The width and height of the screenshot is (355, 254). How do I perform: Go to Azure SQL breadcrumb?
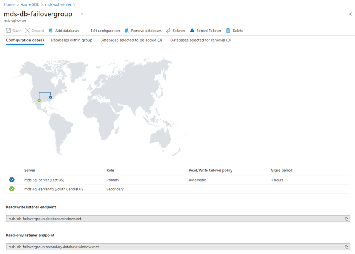[x=30, y=4]
